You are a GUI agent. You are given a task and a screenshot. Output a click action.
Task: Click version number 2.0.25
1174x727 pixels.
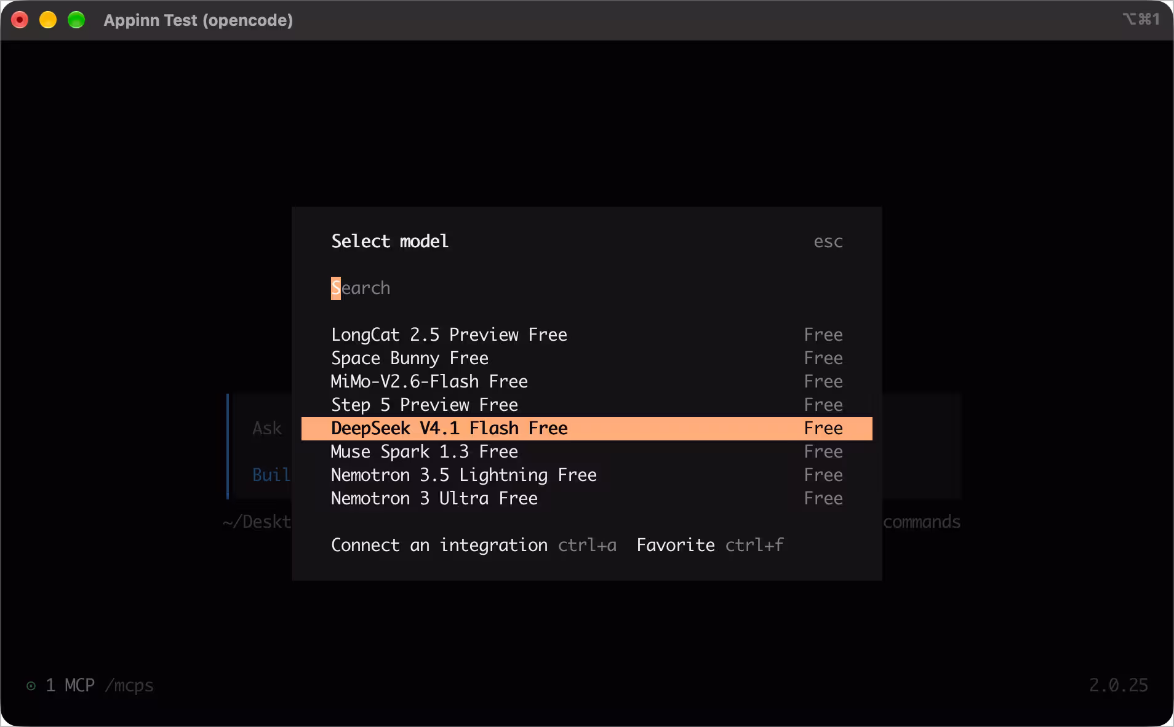[1119, 685]
